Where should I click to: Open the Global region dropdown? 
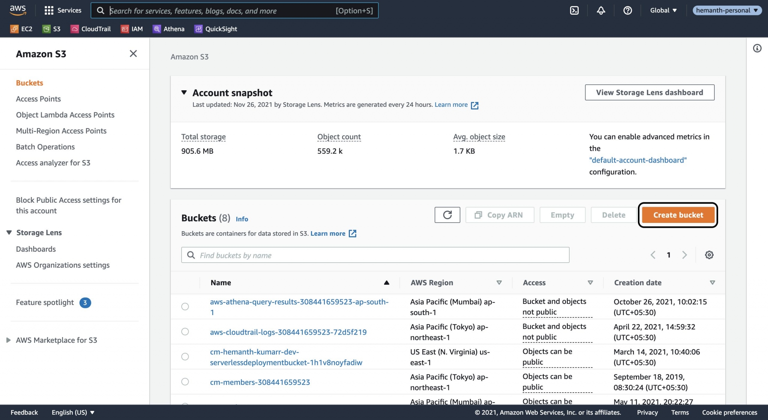pos(663,10)
